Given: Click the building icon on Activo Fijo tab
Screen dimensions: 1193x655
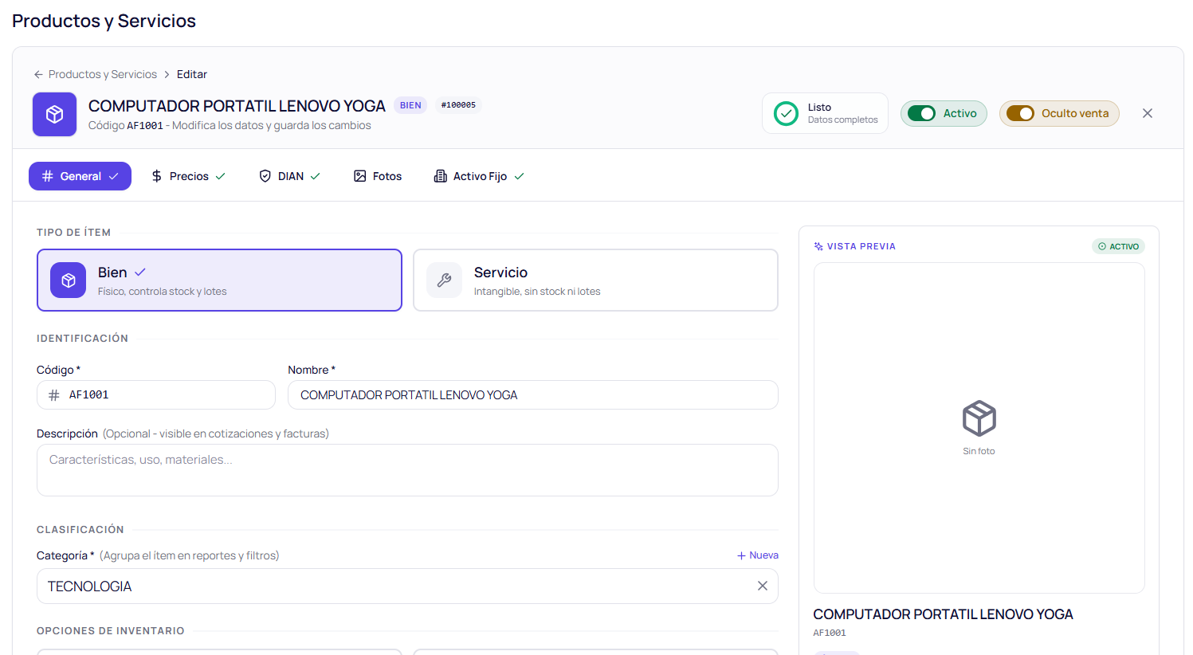Looking at the screenshot, I should (440, 176).
